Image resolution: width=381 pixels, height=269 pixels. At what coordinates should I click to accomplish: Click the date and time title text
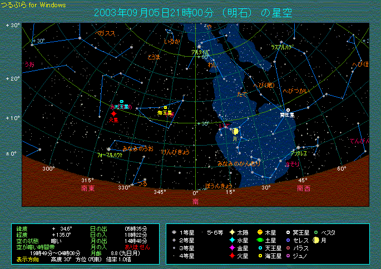(194, 13)
